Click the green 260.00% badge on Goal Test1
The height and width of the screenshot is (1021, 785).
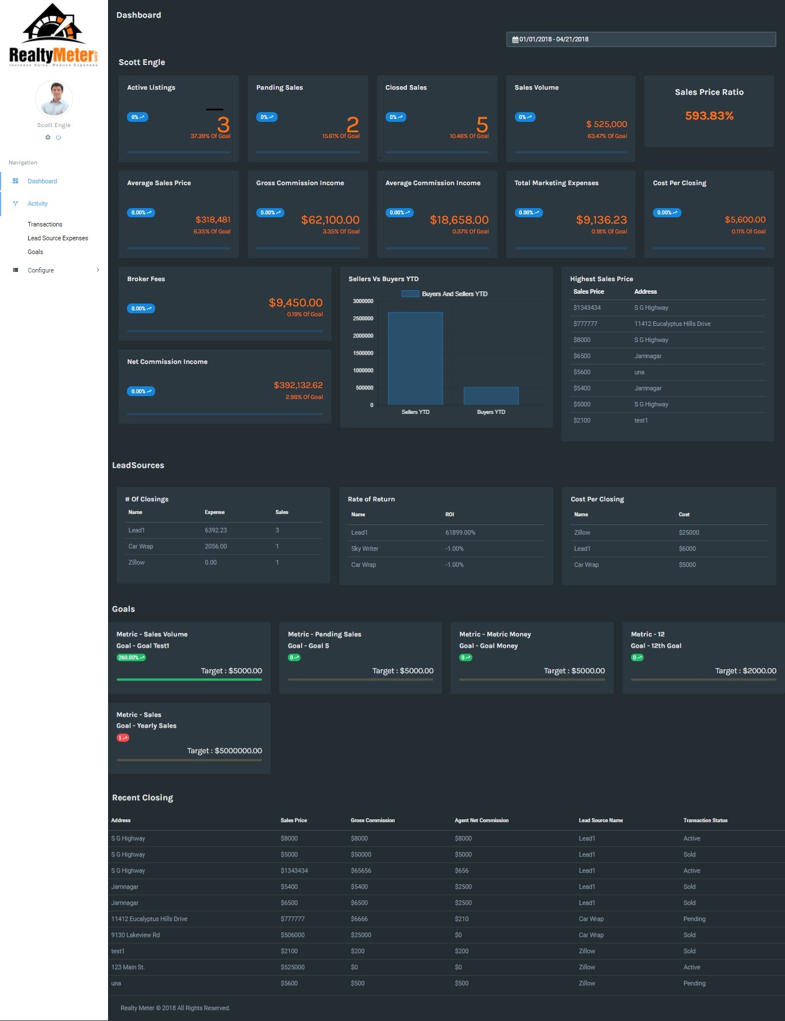point(131,658)
